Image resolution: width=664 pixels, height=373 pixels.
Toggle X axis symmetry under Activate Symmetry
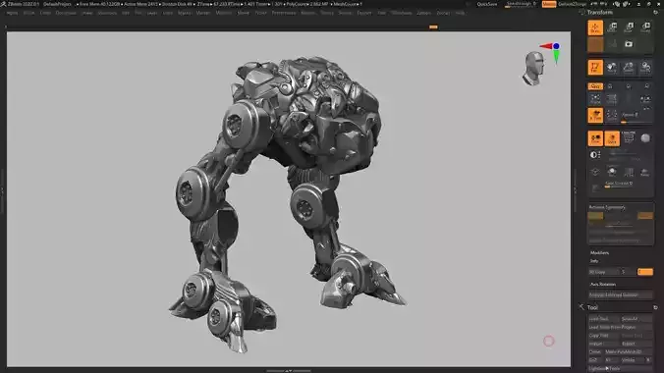tap(595, 216)
